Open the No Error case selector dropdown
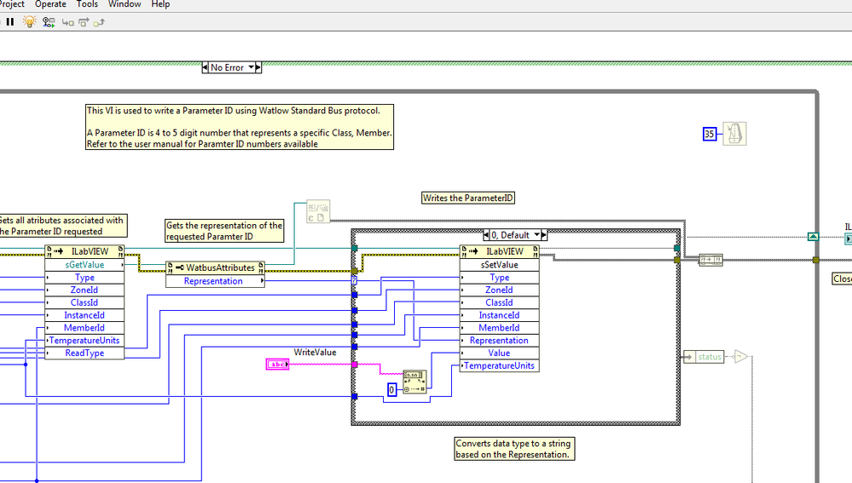This screenshot has width=852, height=483. click(251, 67)
